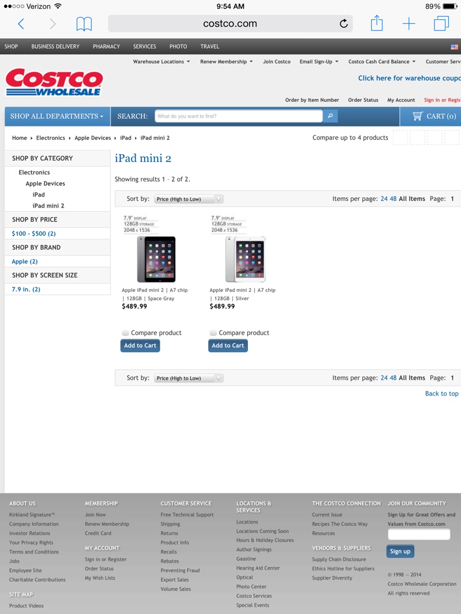The image size is (461, 614).
Task: Open the Pharmacy menu item
Action: point(106,46)
